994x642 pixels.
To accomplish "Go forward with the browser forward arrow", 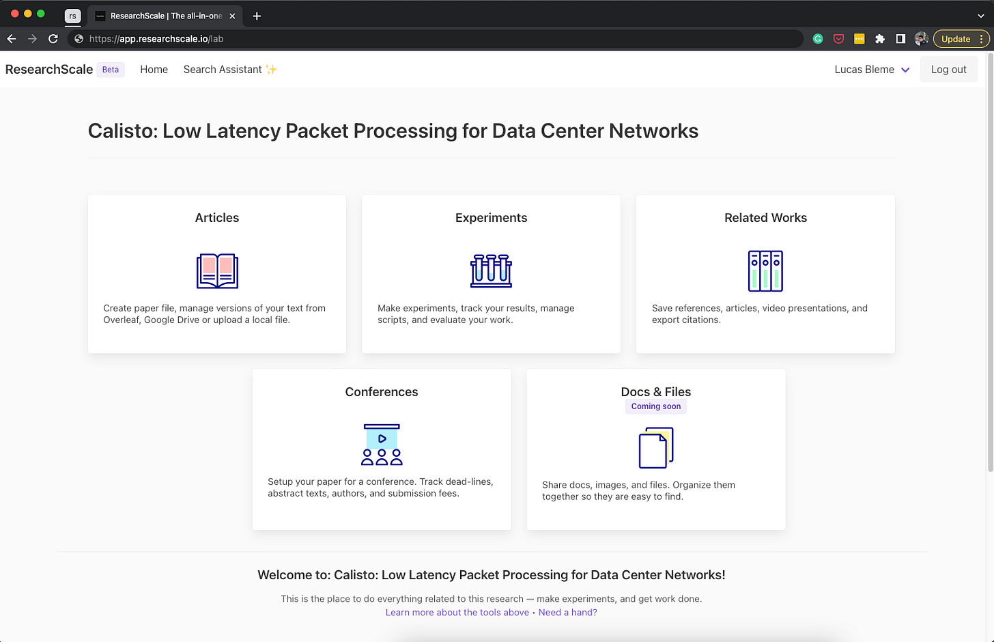I will tap(32, 39).
